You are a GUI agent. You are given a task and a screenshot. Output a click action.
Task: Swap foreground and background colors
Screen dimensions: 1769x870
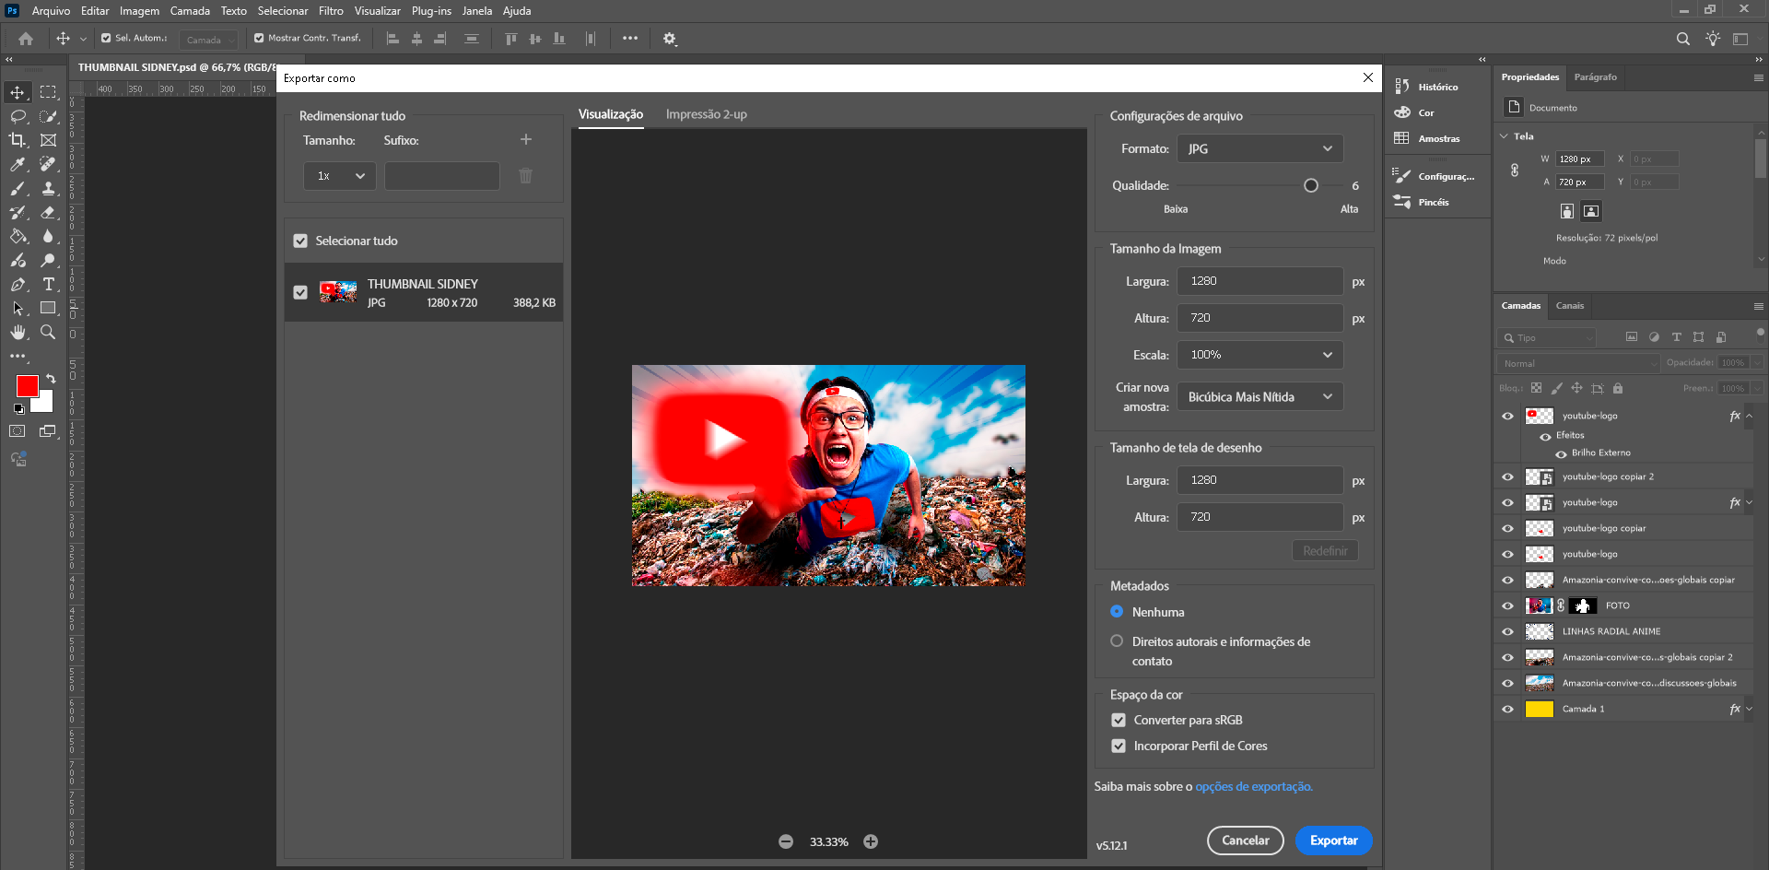pyautogui.click(x=51, y=379)
